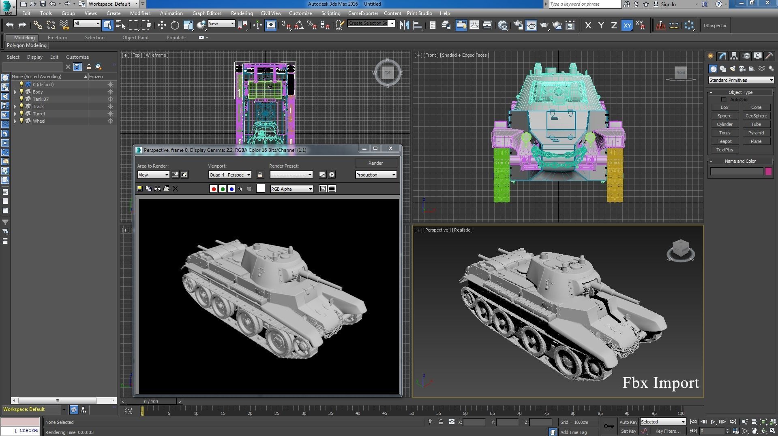Activate the Select and Rotate tool
This screenshot has height=436, width=778.
175,25
